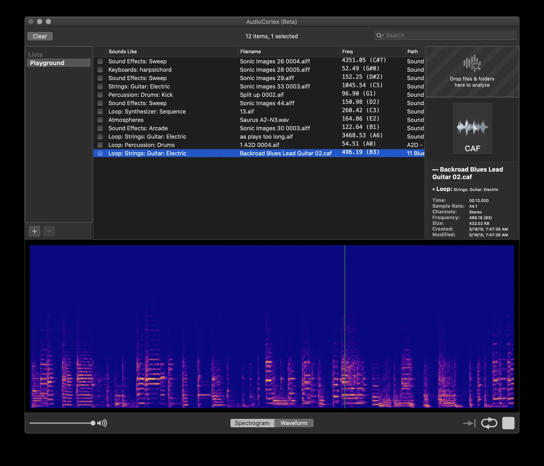Tick checkbox for Backroad Blues Lead Guitar row
544x466 pixels.
coord(100,153)
